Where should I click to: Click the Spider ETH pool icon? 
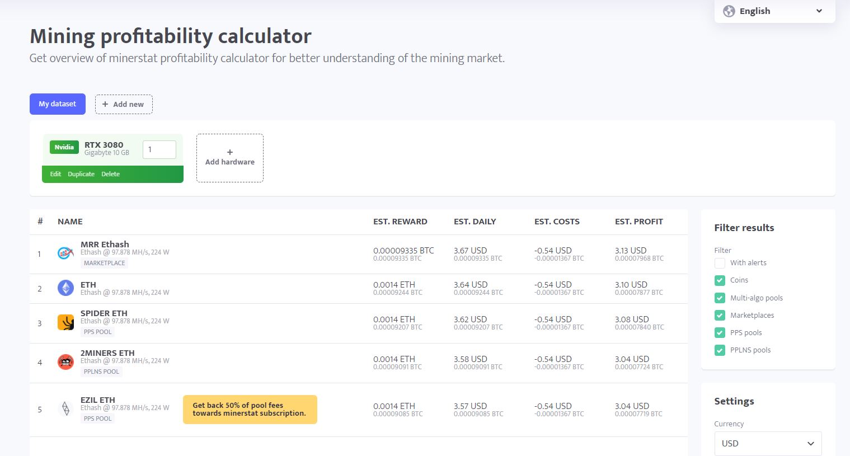65,323
